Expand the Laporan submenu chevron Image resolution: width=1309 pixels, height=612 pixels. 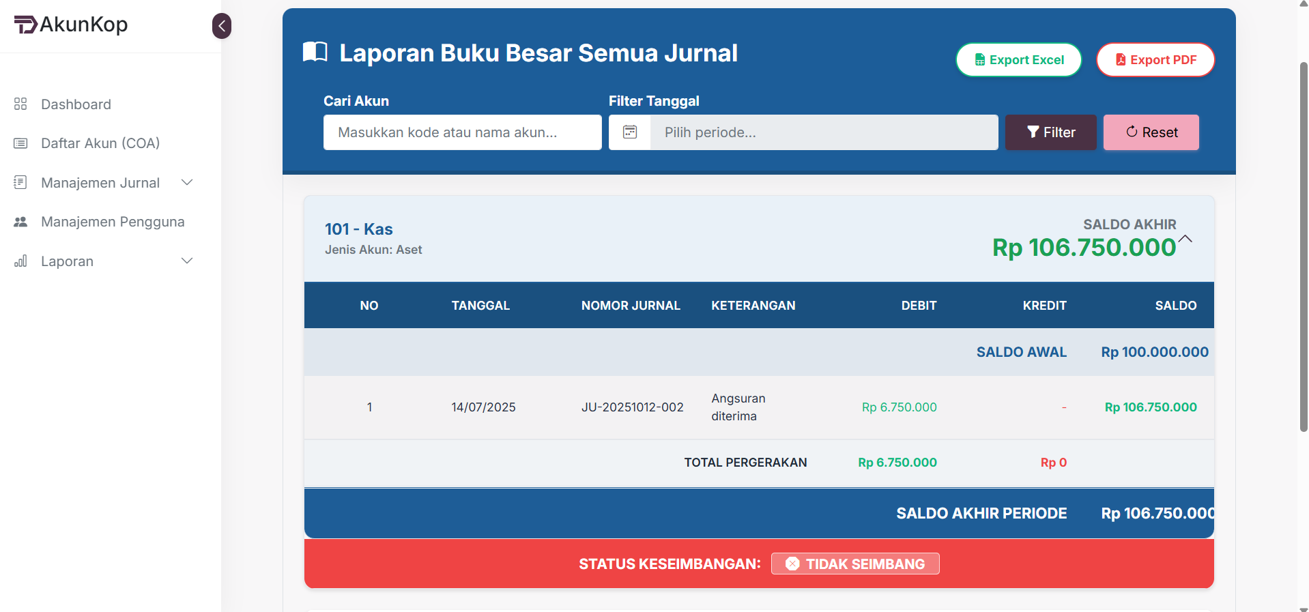coord(187,261)
